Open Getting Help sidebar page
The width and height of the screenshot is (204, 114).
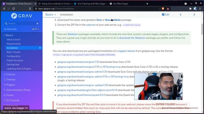pos(13,65)
